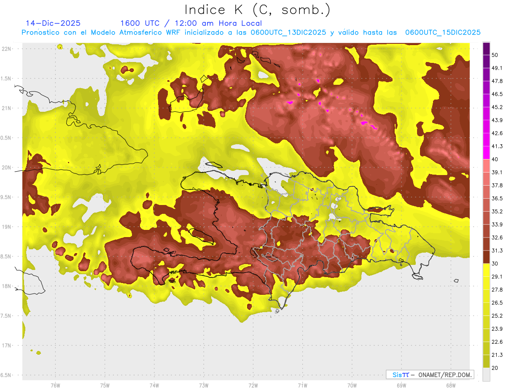
Task: Click the "7.5N" latitude axis label
Action: point(6,316)
